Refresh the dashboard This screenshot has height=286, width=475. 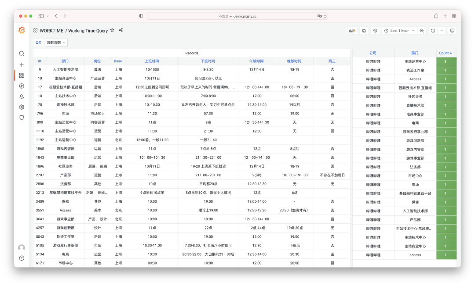click(433, 31)
